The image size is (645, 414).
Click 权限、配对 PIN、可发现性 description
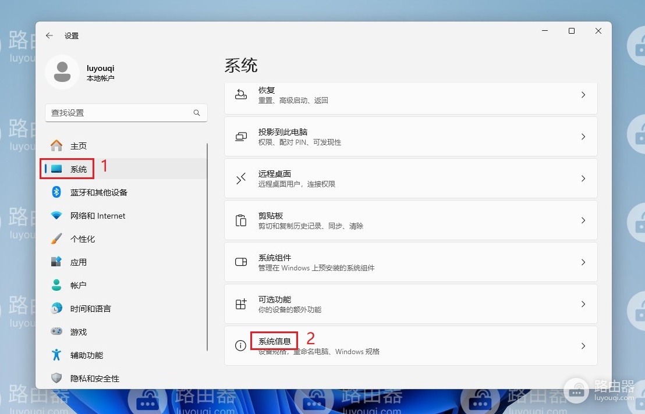[300, 142]
